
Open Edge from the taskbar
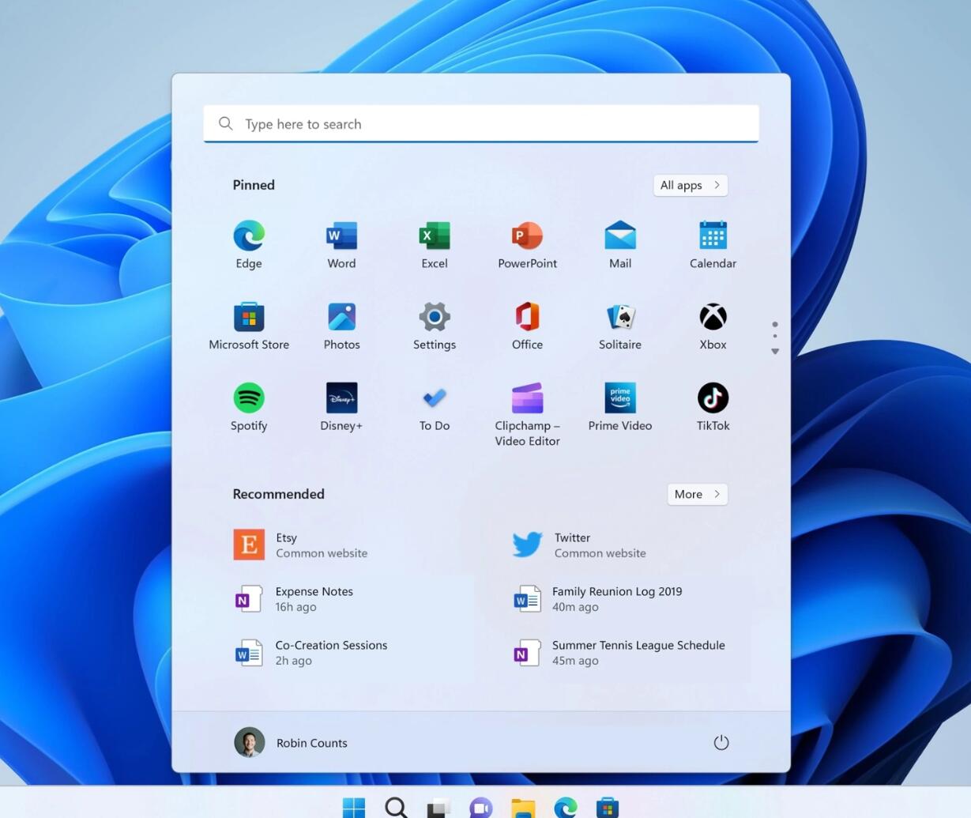pyautogui.click(x=566, y=807)
